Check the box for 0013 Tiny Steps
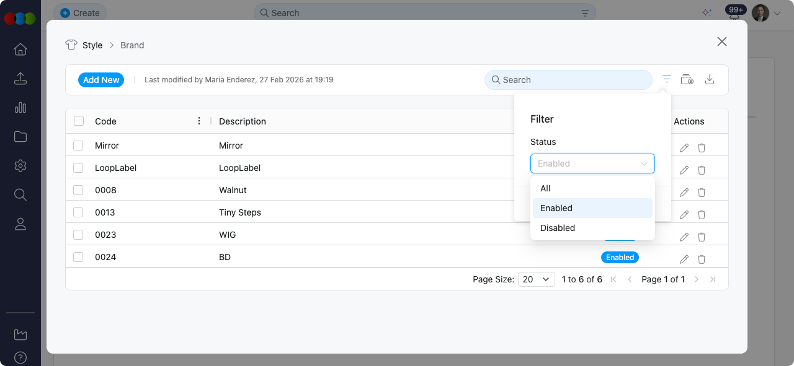The width and height of the screenshot is (794, 366). (78, 212)
